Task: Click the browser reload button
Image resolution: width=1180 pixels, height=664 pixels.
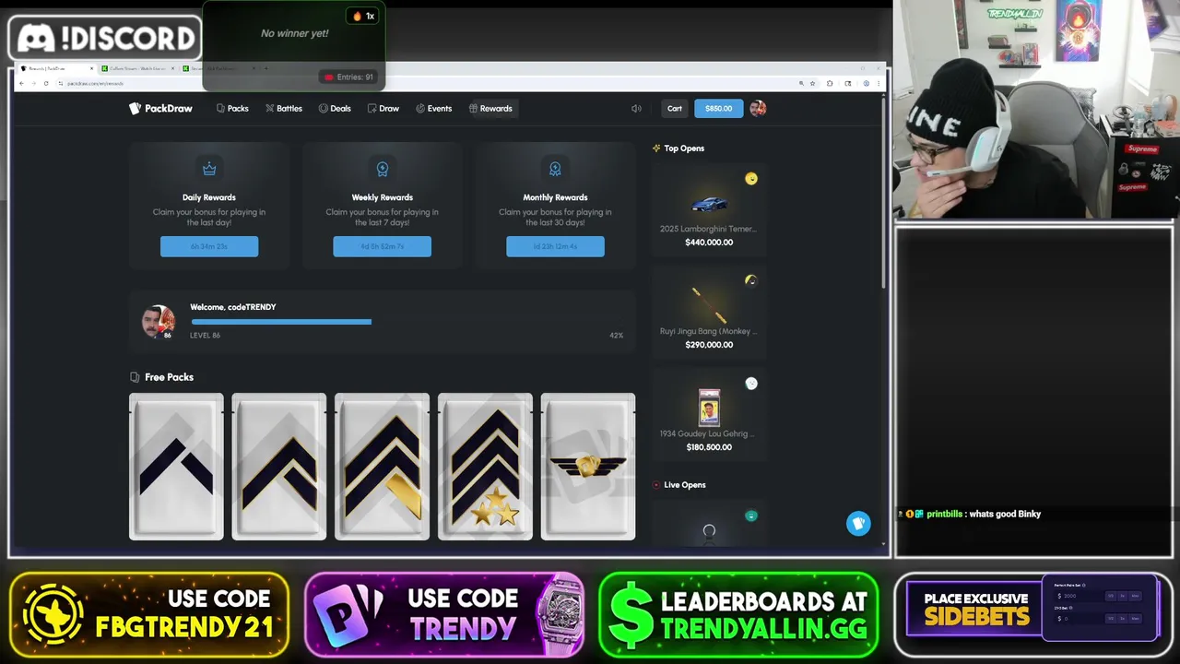Action: pos(45,84)
